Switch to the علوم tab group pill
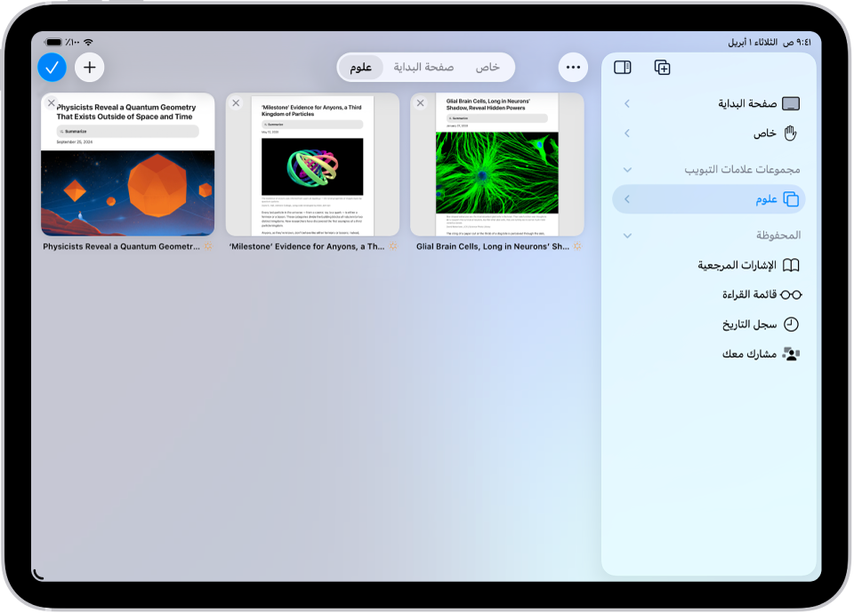Image resolution: width=854 pixels, height=613 pixels. 361,68
